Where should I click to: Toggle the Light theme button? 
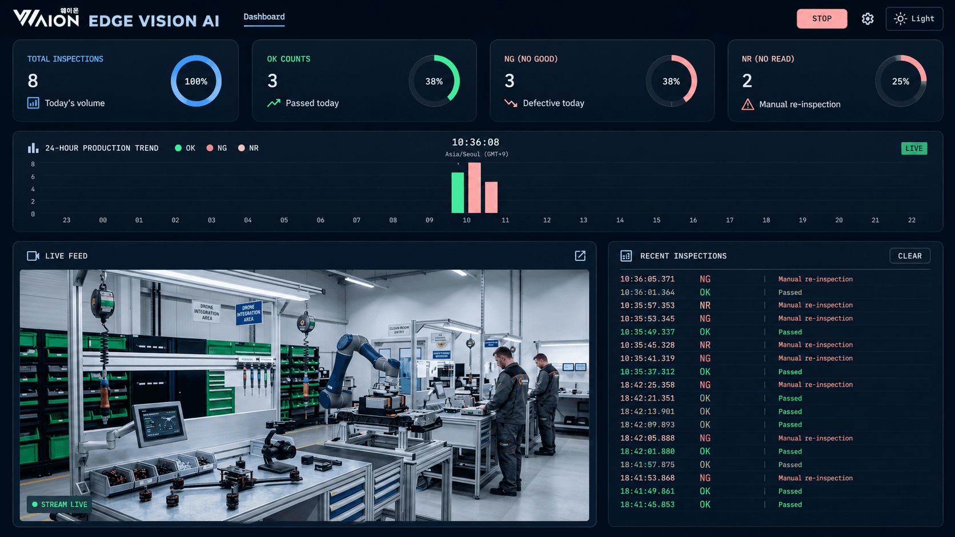click(914, 19)
